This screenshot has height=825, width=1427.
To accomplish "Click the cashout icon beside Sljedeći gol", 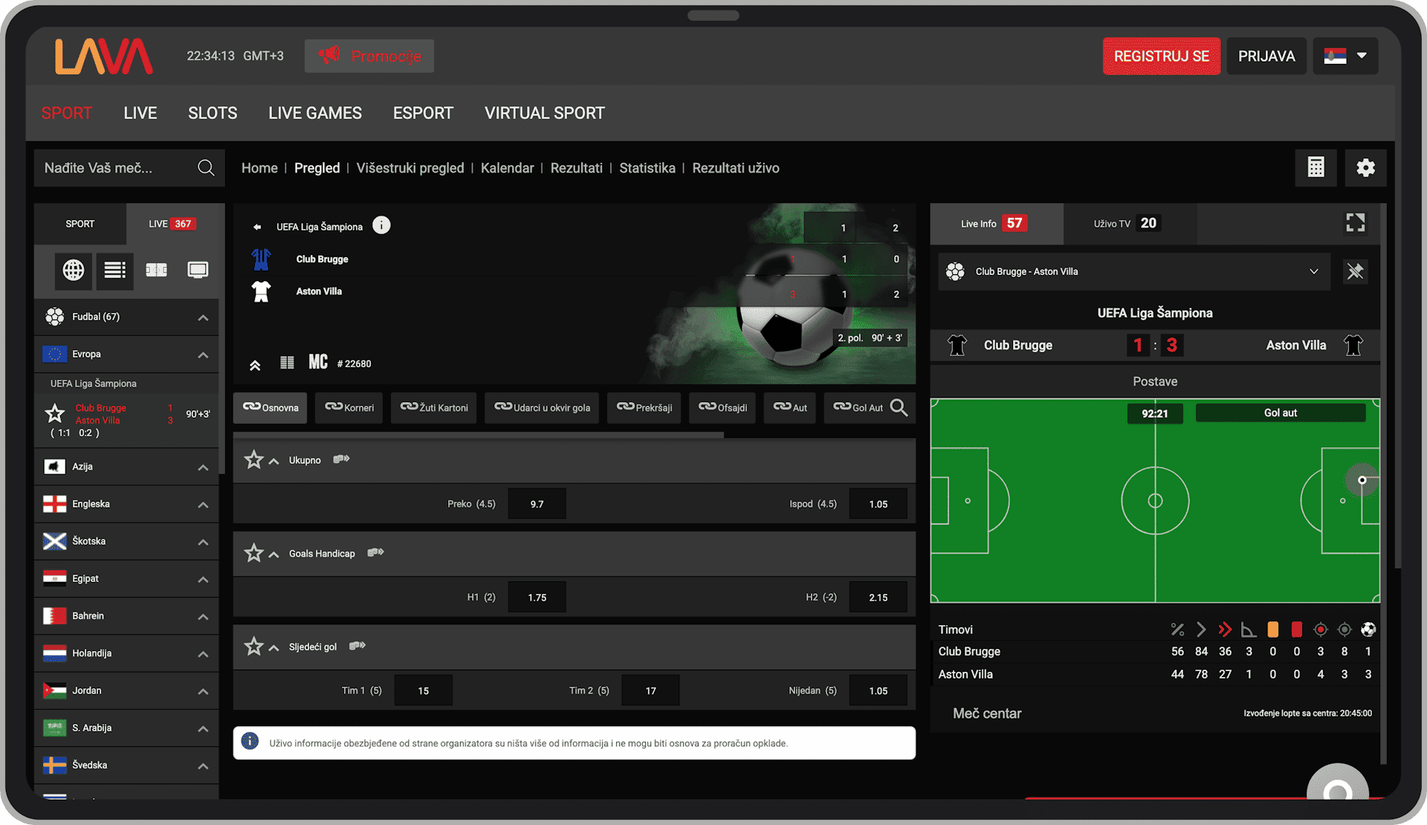I will (357, 646).
